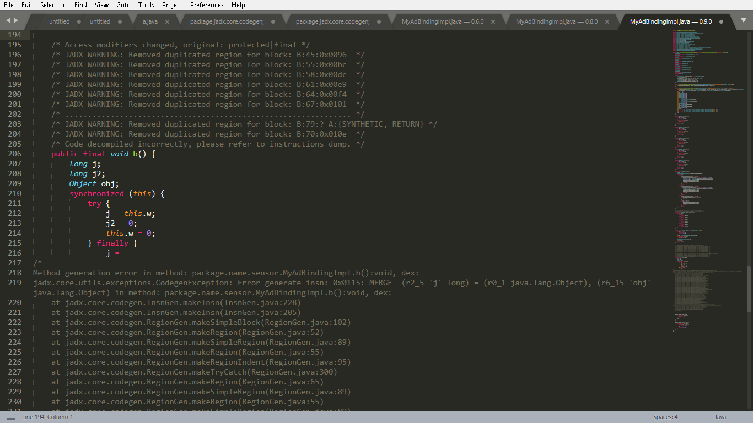Click the modified dot on second untitled tab
753x423 pixels.
(119, 22)
